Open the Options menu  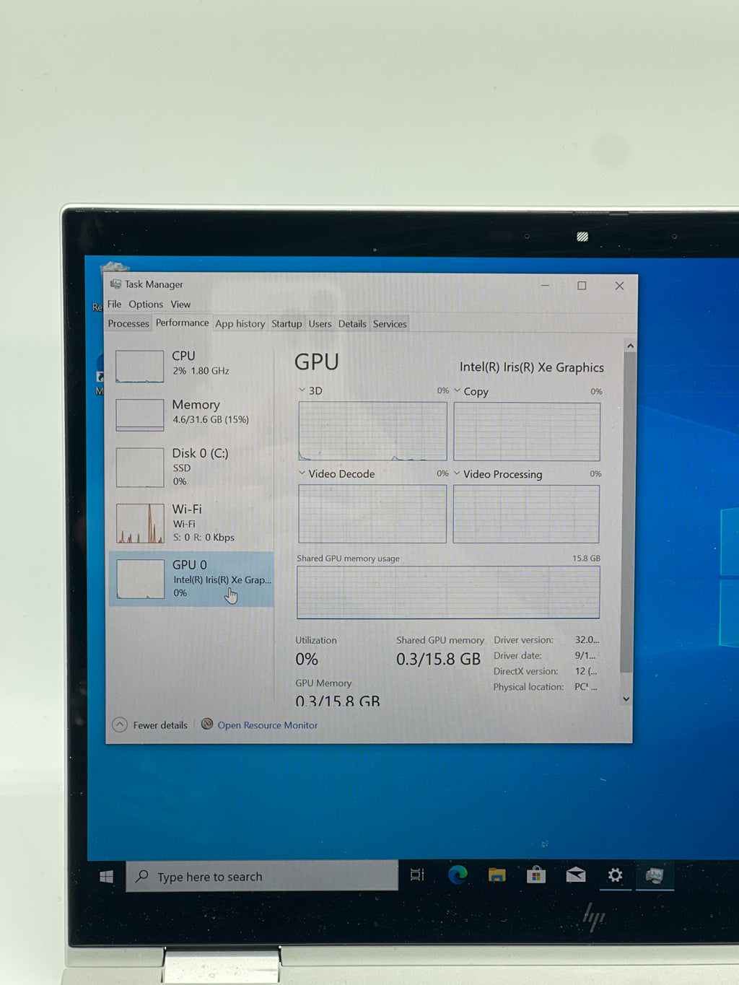tap(146, 304)
